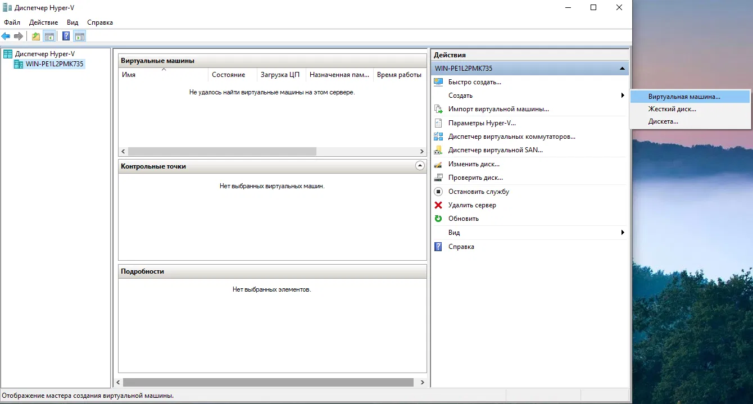Viewport: 753px width, 404px height.
Task: Sort by the Назначенная пам... column header
Action: coord(339,74)
